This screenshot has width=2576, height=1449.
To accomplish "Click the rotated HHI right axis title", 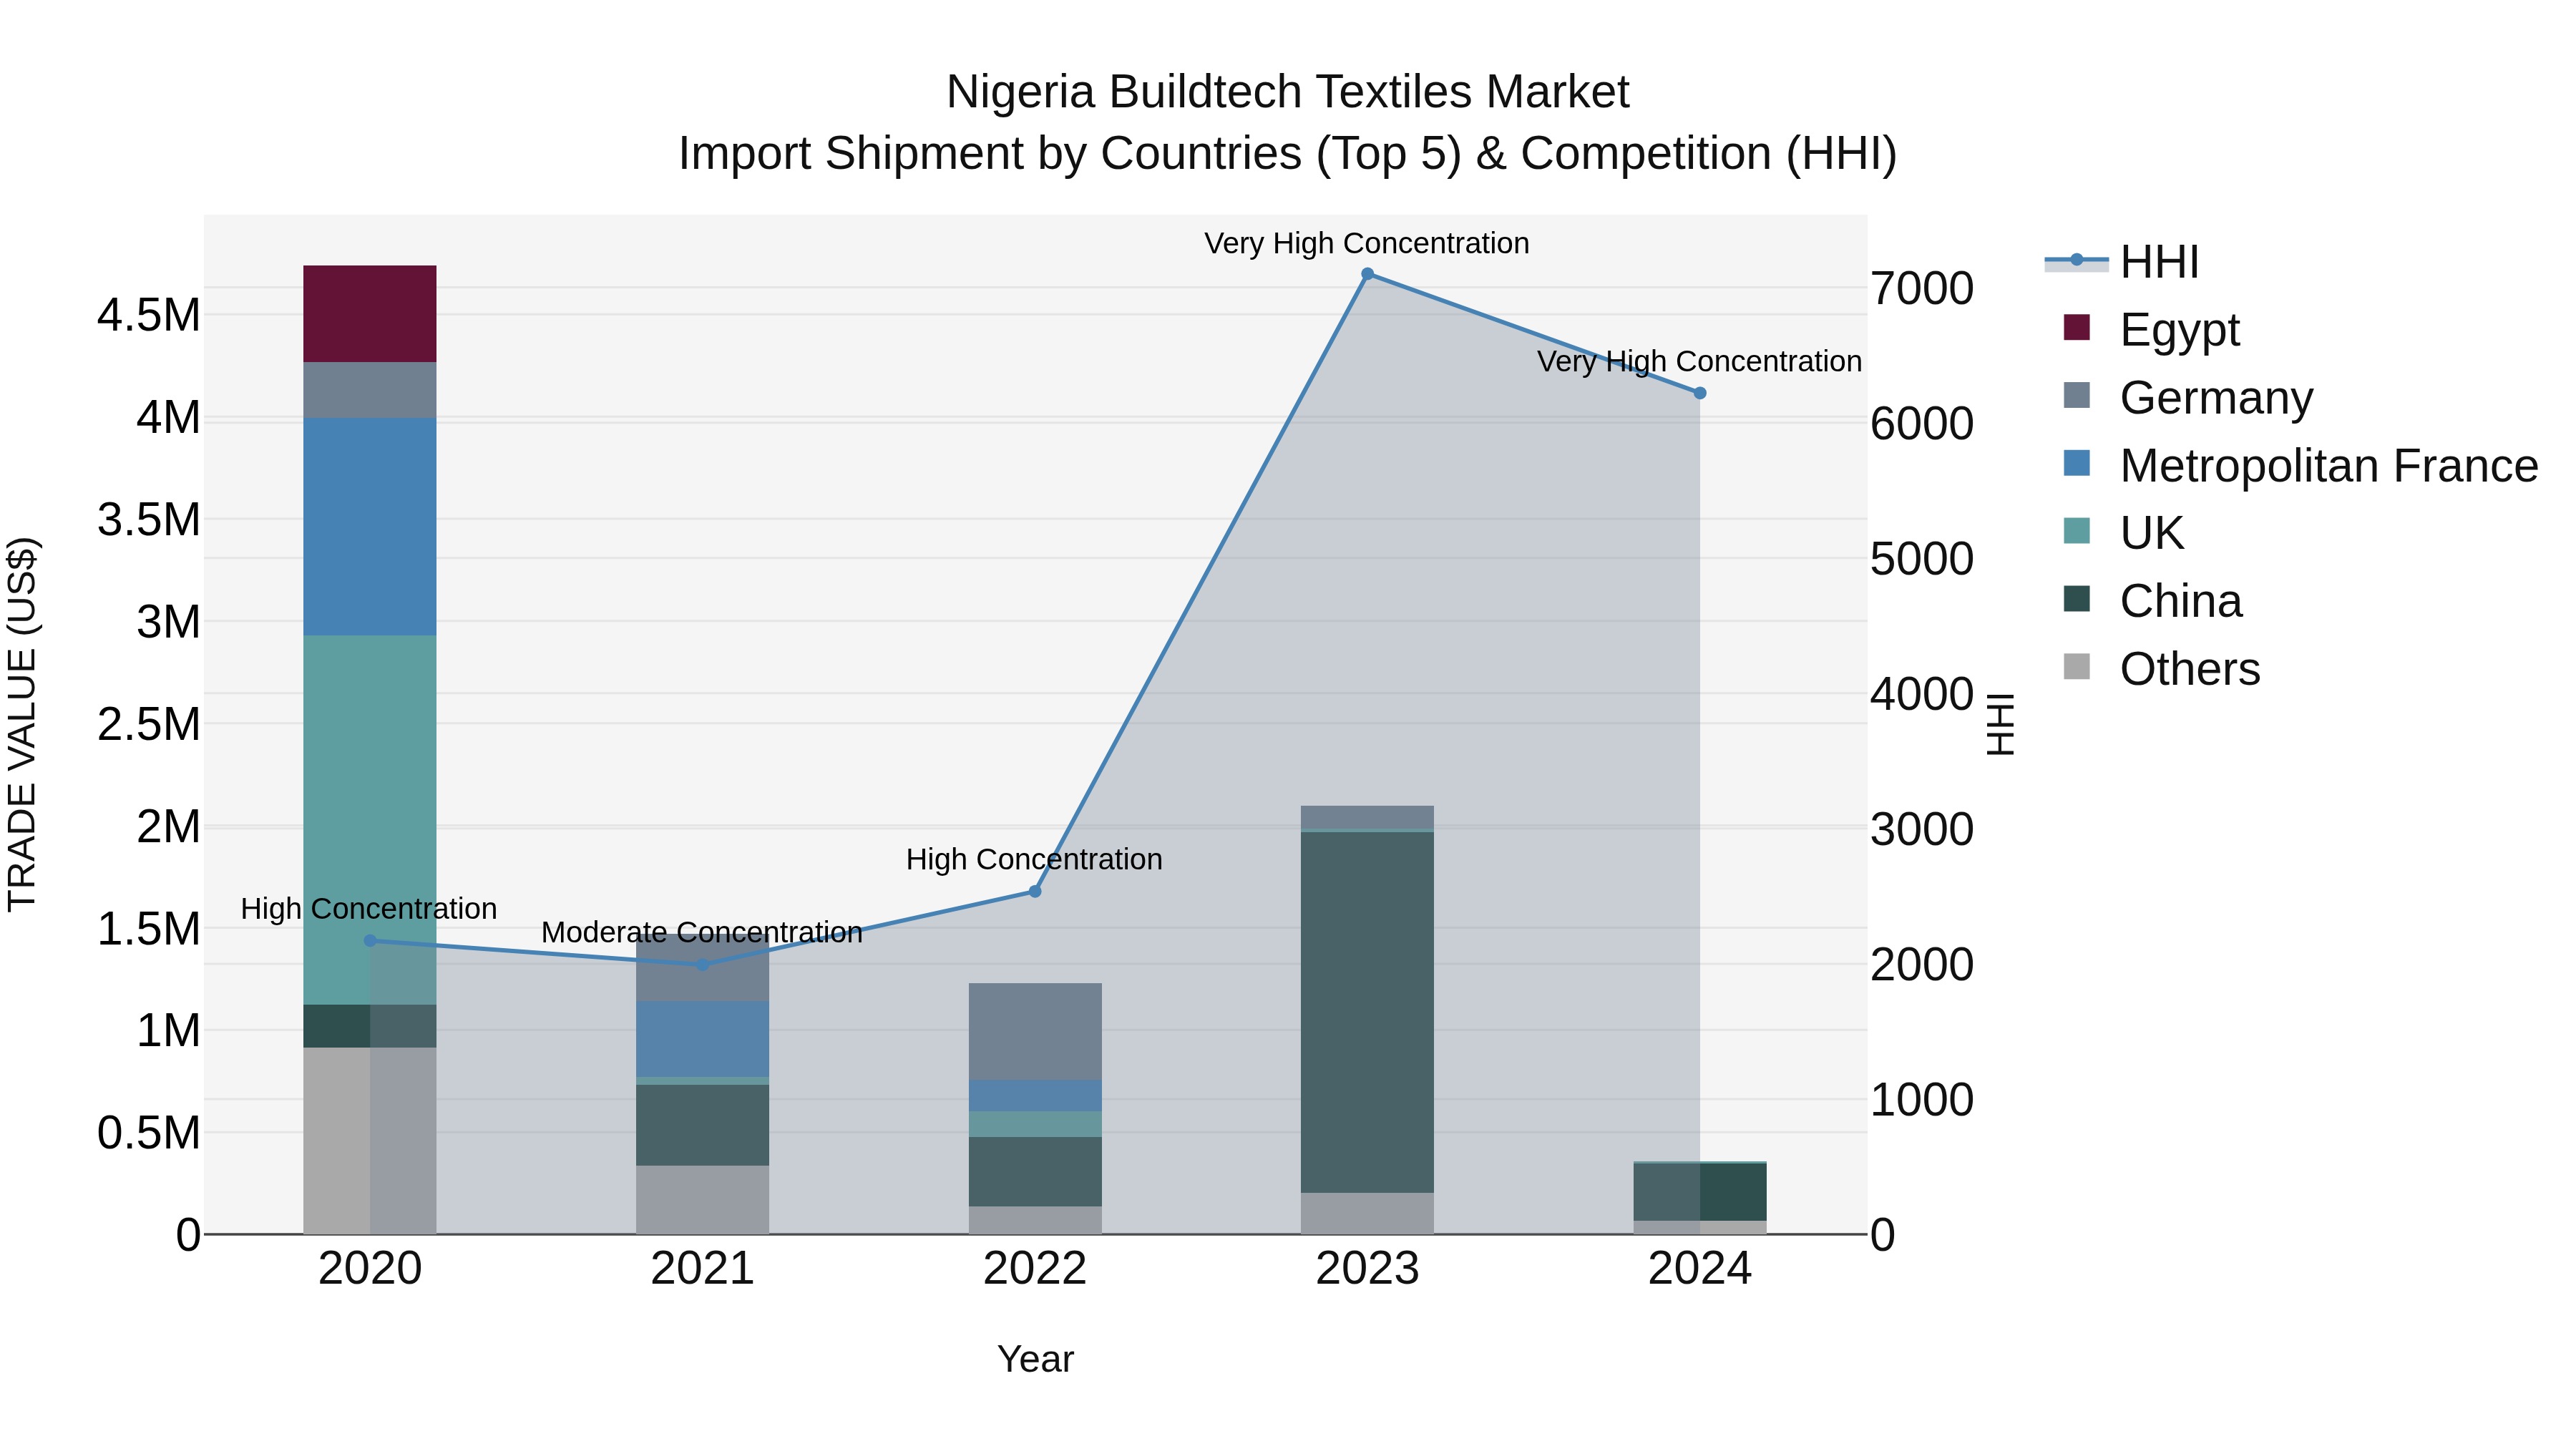I will coord(2000,725).
